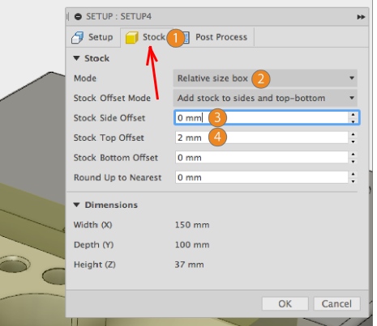Screen dimensions: 377x326
Task: Open the Mode dropdown showing Relative size box
Action: [265, 78]
